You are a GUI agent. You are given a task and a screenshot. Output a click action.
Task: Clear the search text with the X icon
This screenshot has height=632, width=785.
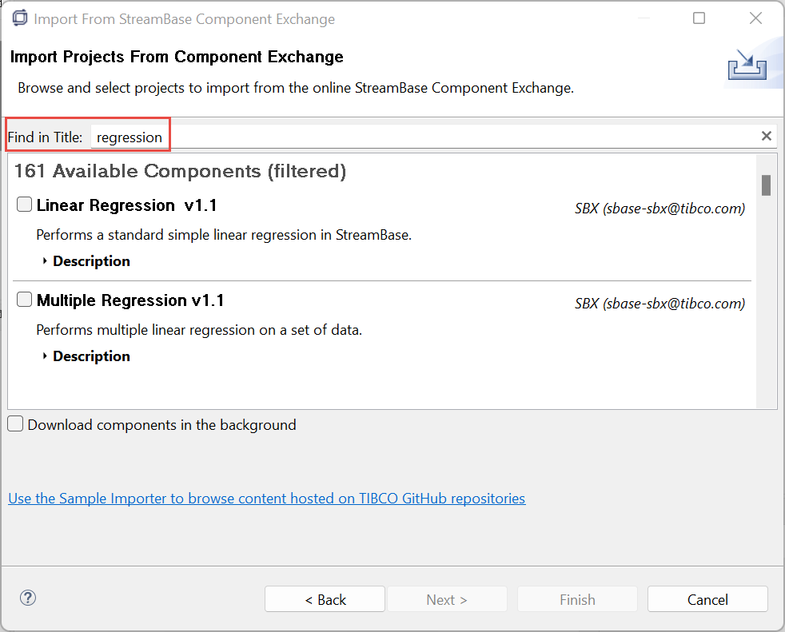tap(766, 136)
